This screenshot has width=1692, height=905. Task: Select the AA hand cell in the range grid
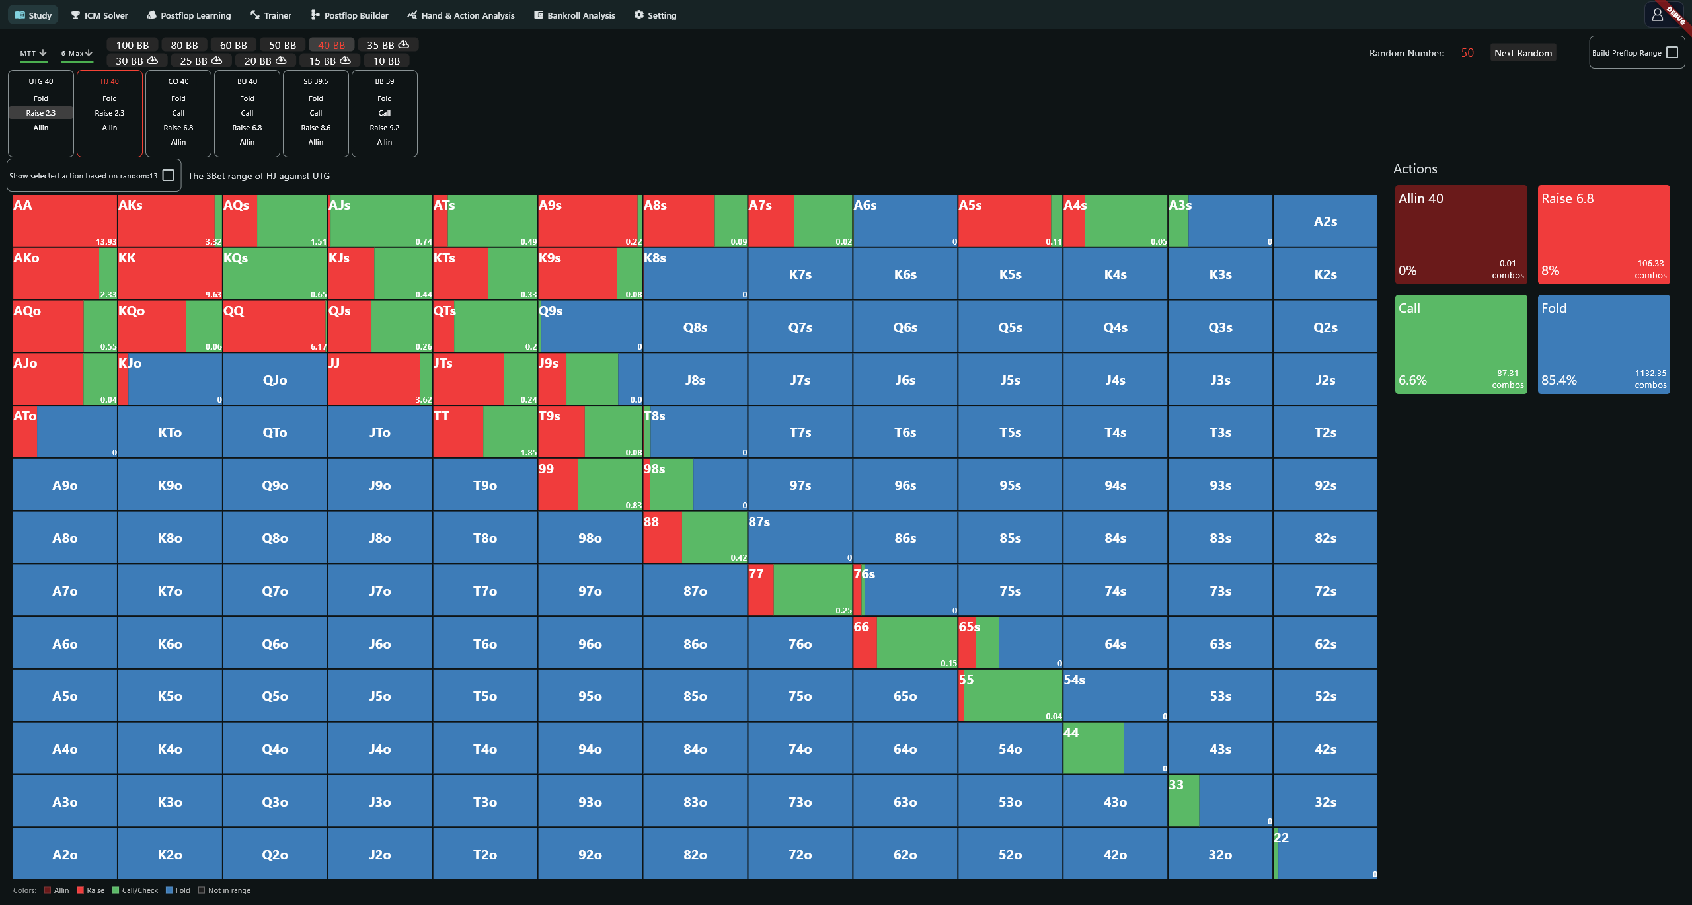pos(65,221)
